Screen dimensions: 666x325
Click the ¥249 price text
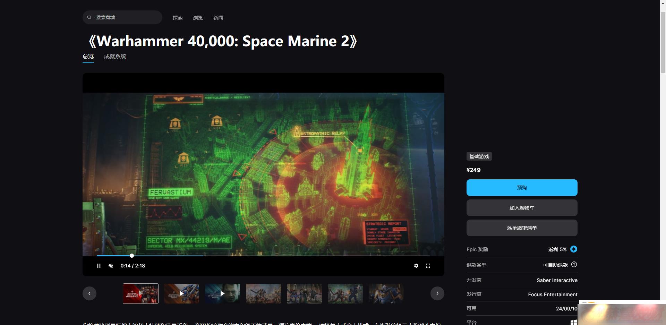coord(473,170)
